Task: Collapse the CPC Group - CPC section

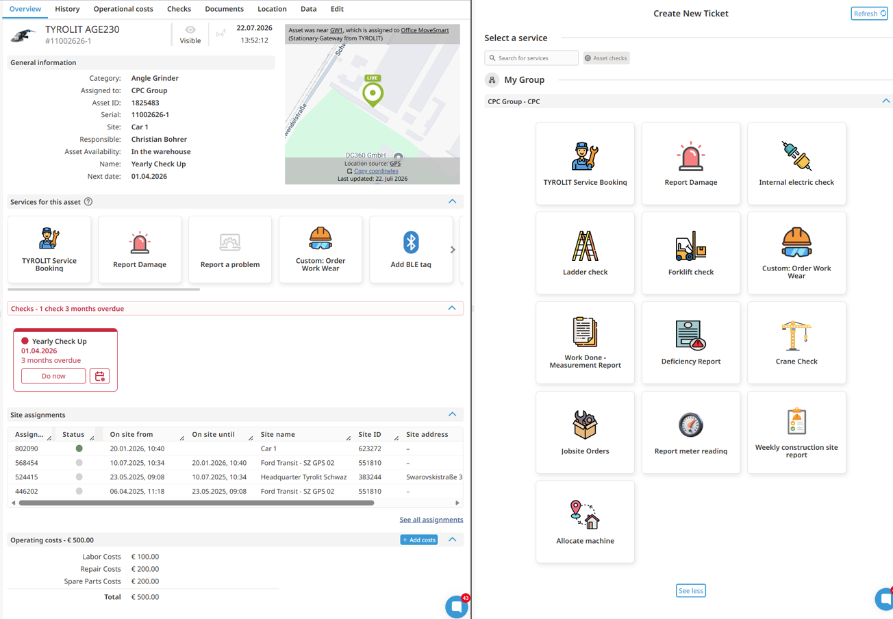Action: (x=885, y=101)
